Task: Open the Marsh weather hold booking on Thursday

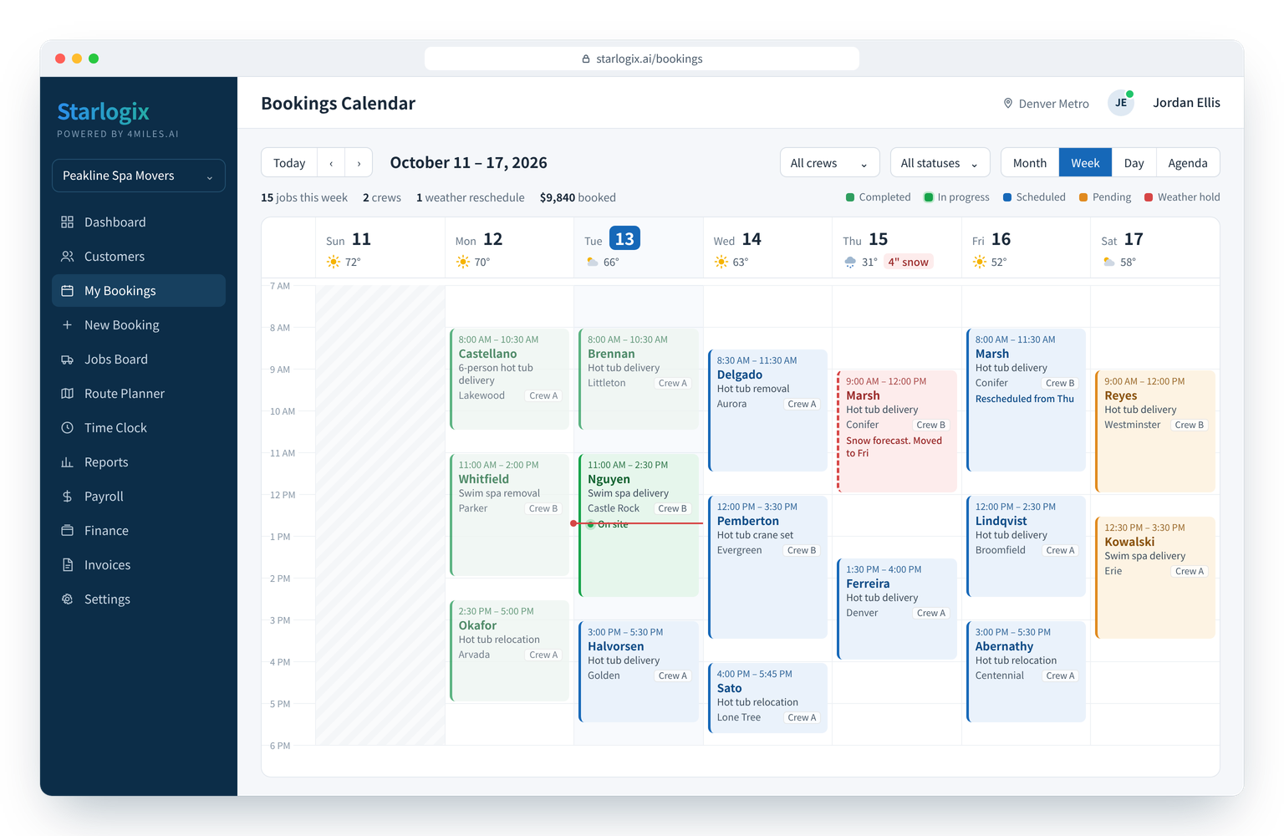Action: pyautogui.click(x=897, y=431)
